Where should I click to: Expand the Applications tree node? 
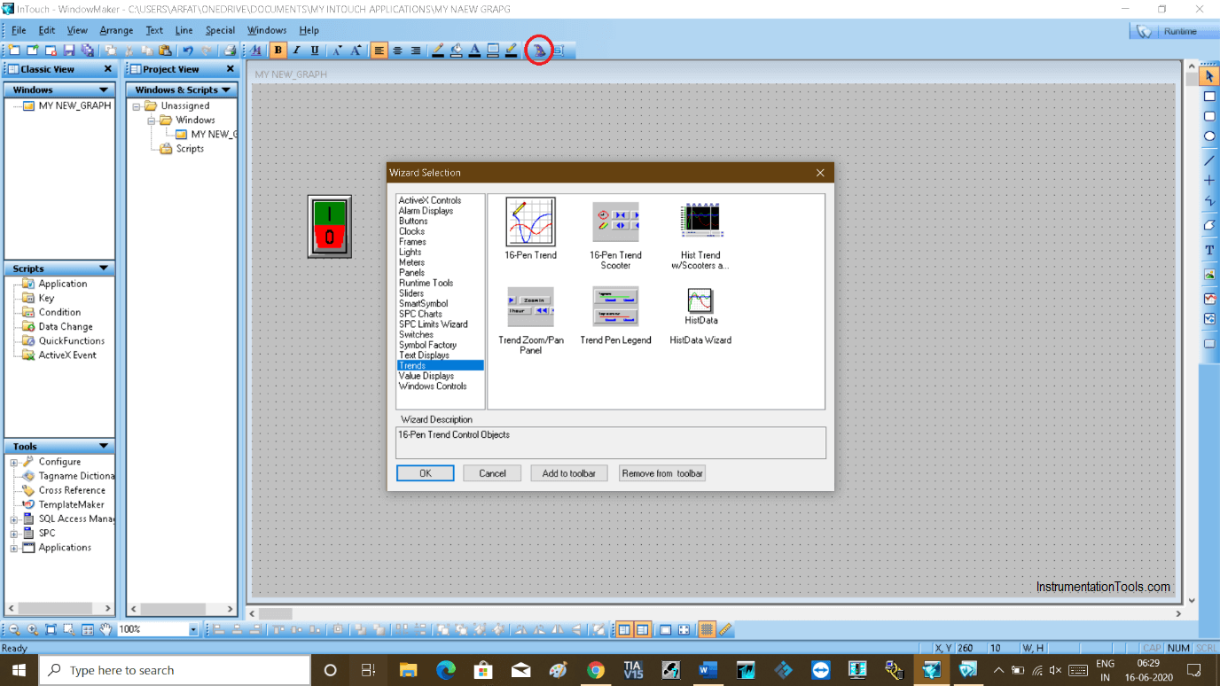[14, 548]
